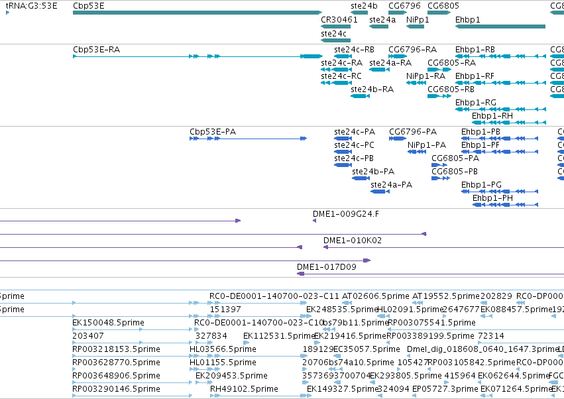Select the tRNA:G3:53E gene feature
564x399 pixels.
pyautogui.click(x=7, y=13)
